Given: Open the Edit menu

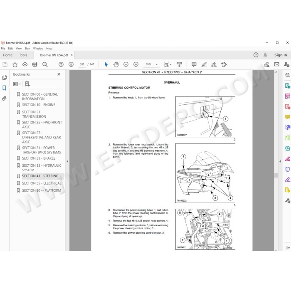Looking at the screenshot, I should [10, 49].
